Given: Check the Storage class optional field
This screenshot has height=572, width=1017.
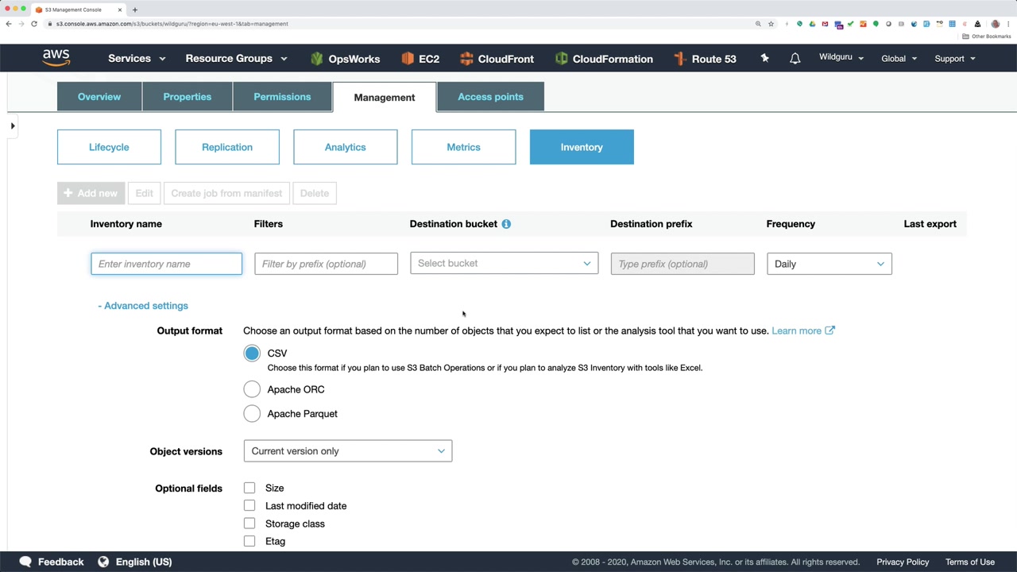Looking at the screenshot, I should [x=249, y=524].
